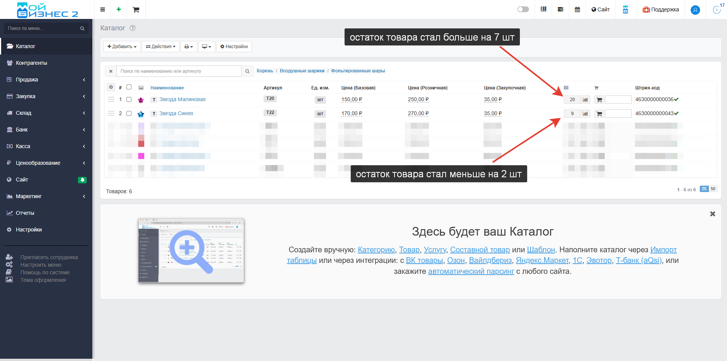
Task: Click the Настройки button in catalog toolbar
Action: coord(234,47)
